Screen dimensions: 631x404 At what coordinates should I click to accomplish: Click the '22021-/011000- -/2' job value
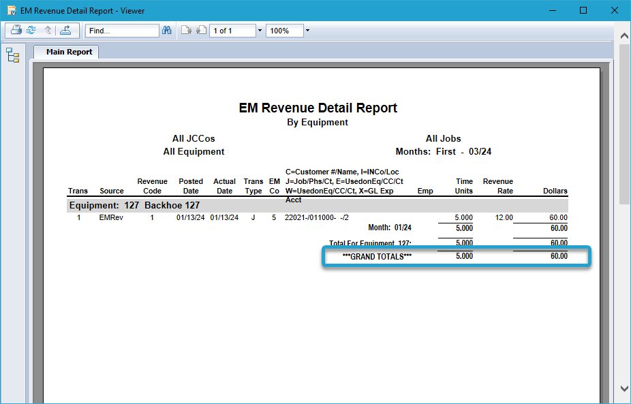click(317, 218)
